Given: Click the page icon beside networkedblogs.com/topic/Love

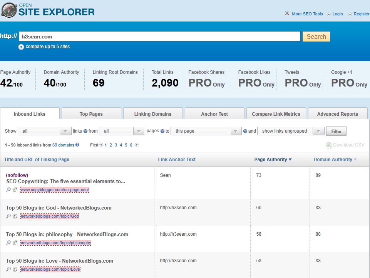Looking at the screenshot, I should click(15, 269).
